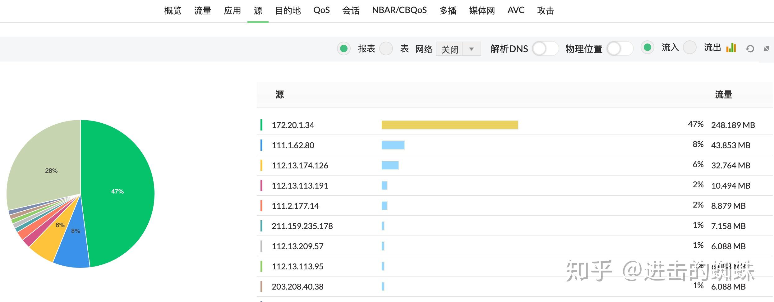774x302 pixels.
Task: Go to the 攻击 tab
Action: [546, 11]
